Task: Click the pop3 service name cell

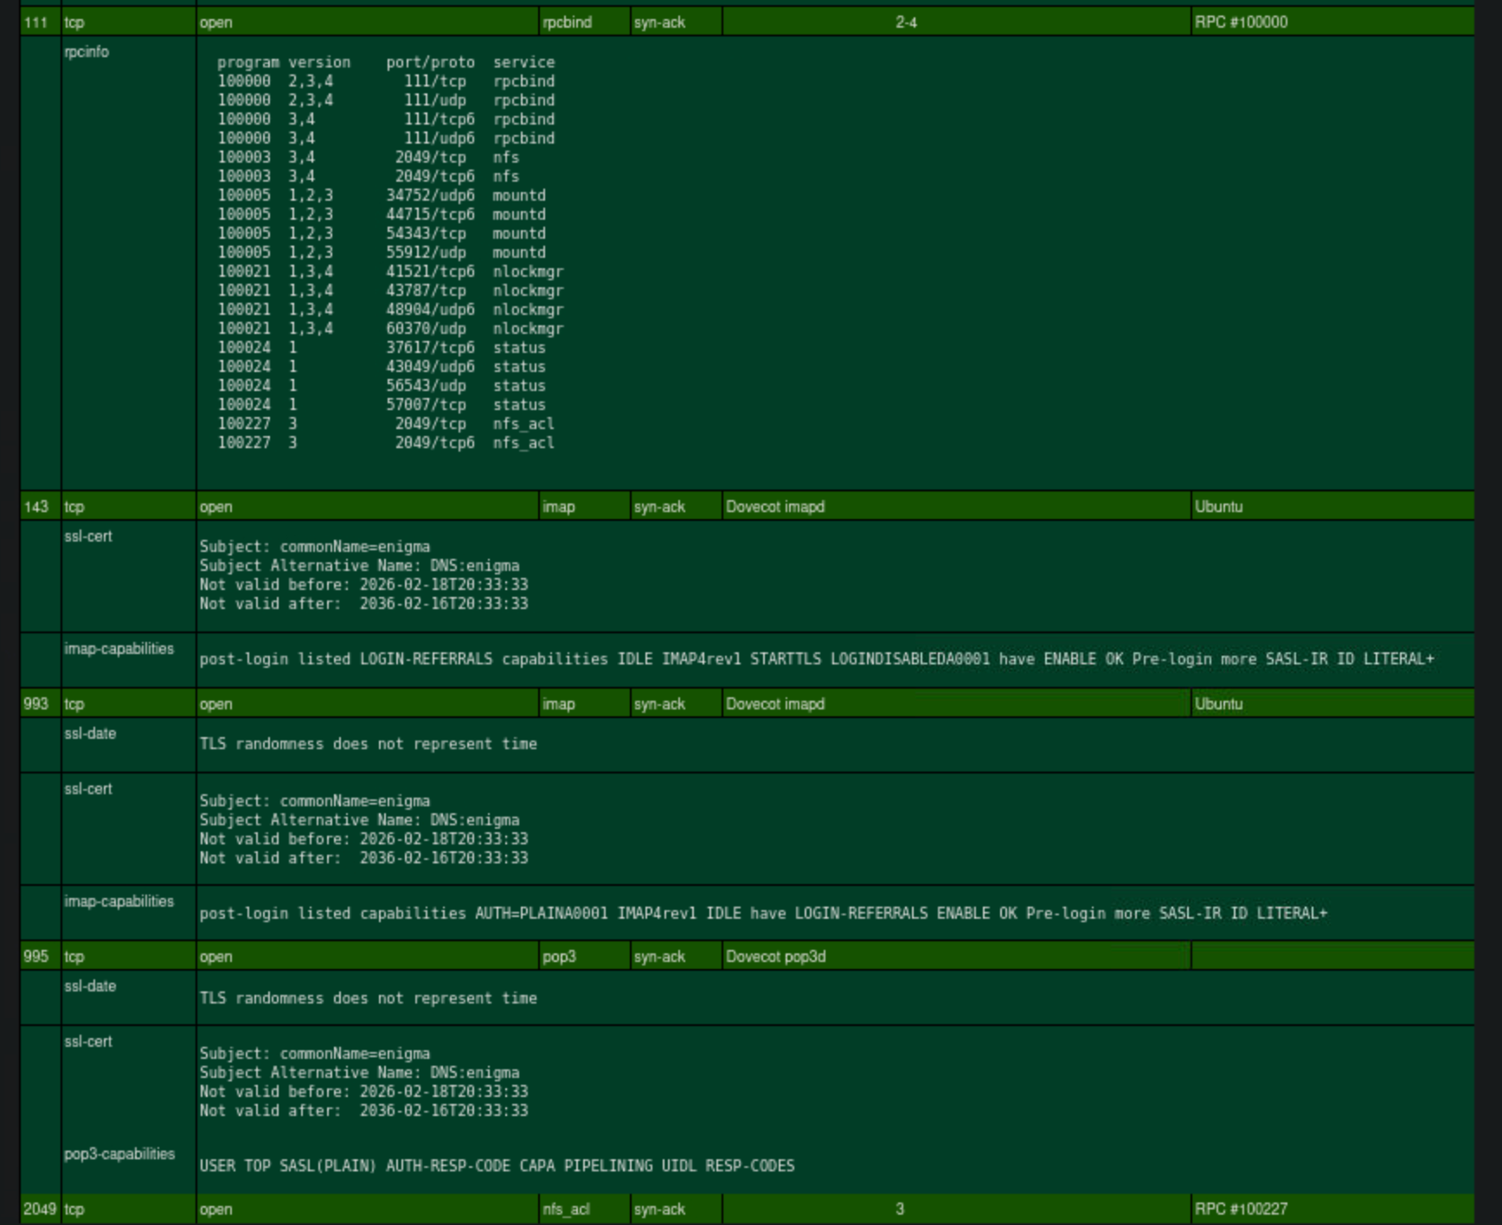Action: point(585,956)
